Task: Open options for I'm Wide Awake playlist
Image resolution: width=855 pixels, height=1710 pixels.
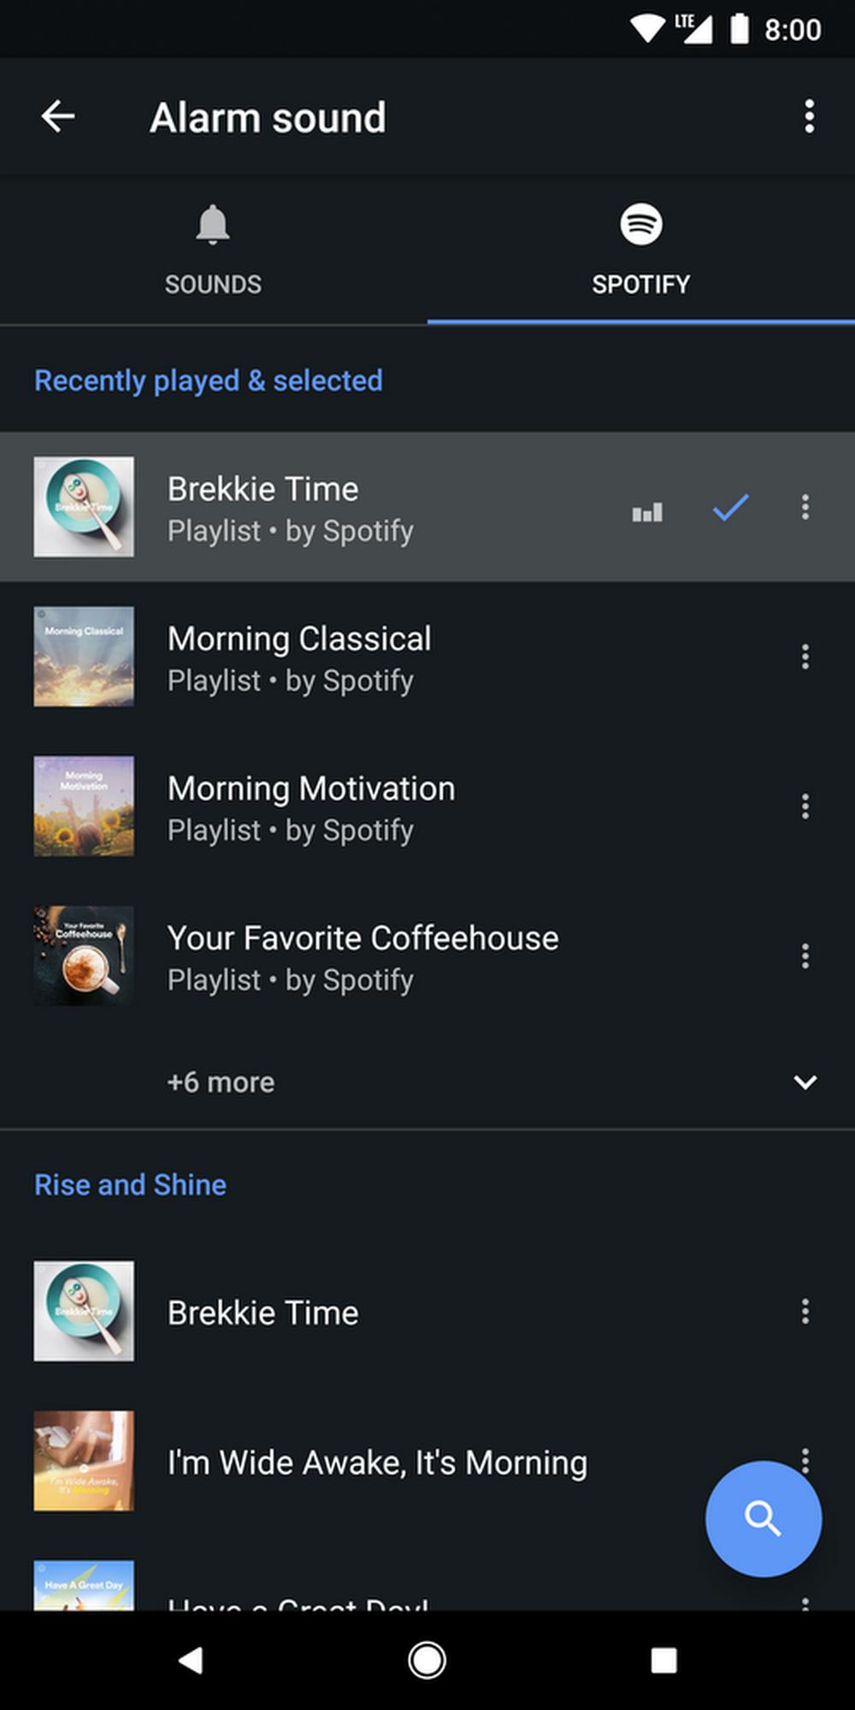Action: 805,1455
